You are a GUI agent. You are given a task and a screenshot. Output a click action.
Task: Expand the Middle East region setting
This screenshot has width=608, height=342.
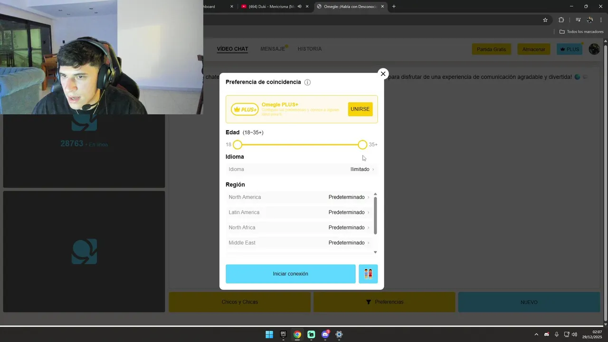[298, 243]
